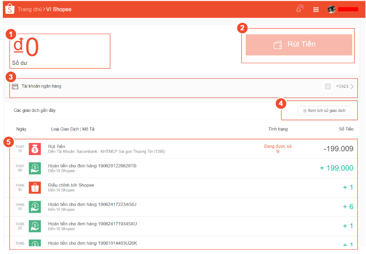
Task: Click the orange Shopee bag adjustment icon
Action: [x=35, y=187]
